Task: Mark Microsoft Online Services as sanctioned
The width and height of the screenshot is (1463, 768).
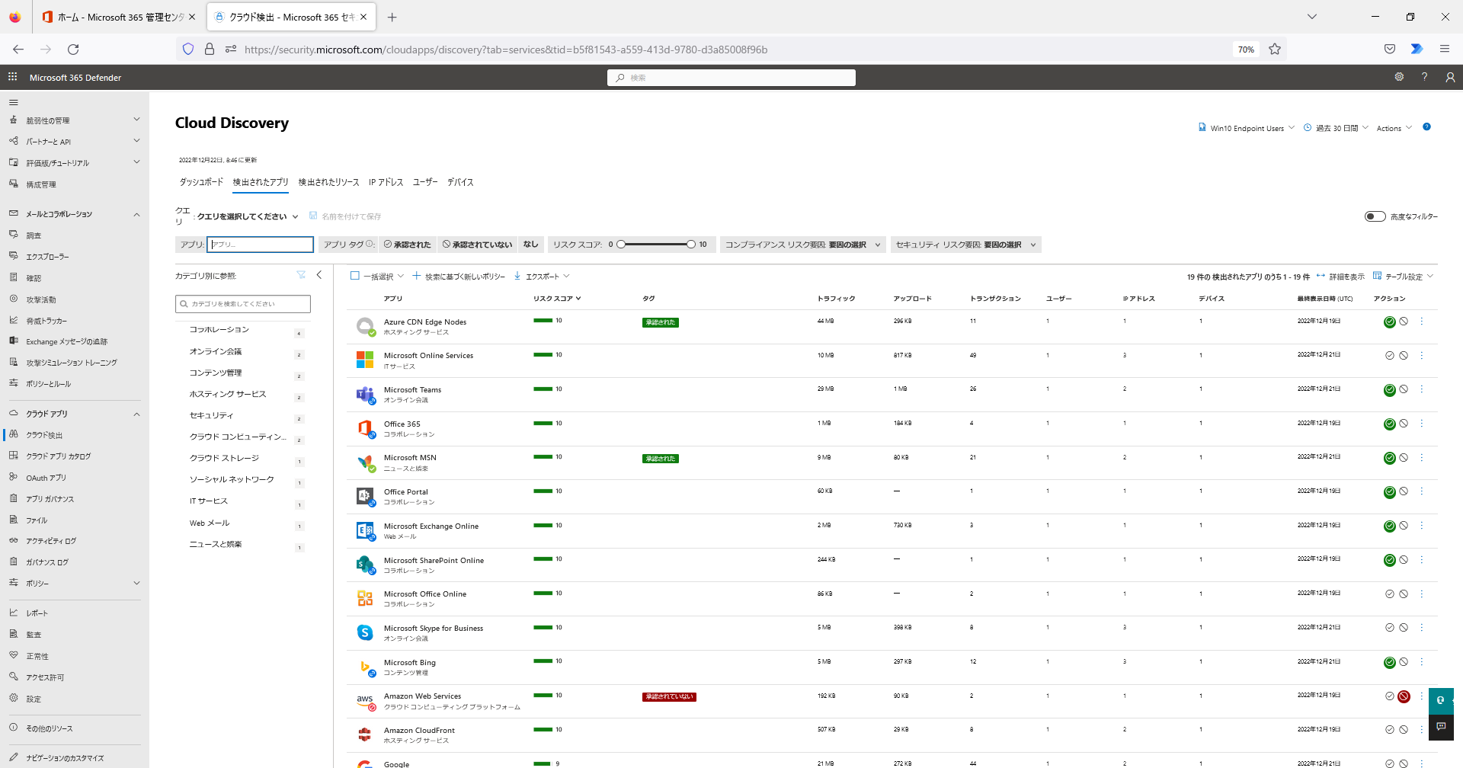Action: point(1390,356)
